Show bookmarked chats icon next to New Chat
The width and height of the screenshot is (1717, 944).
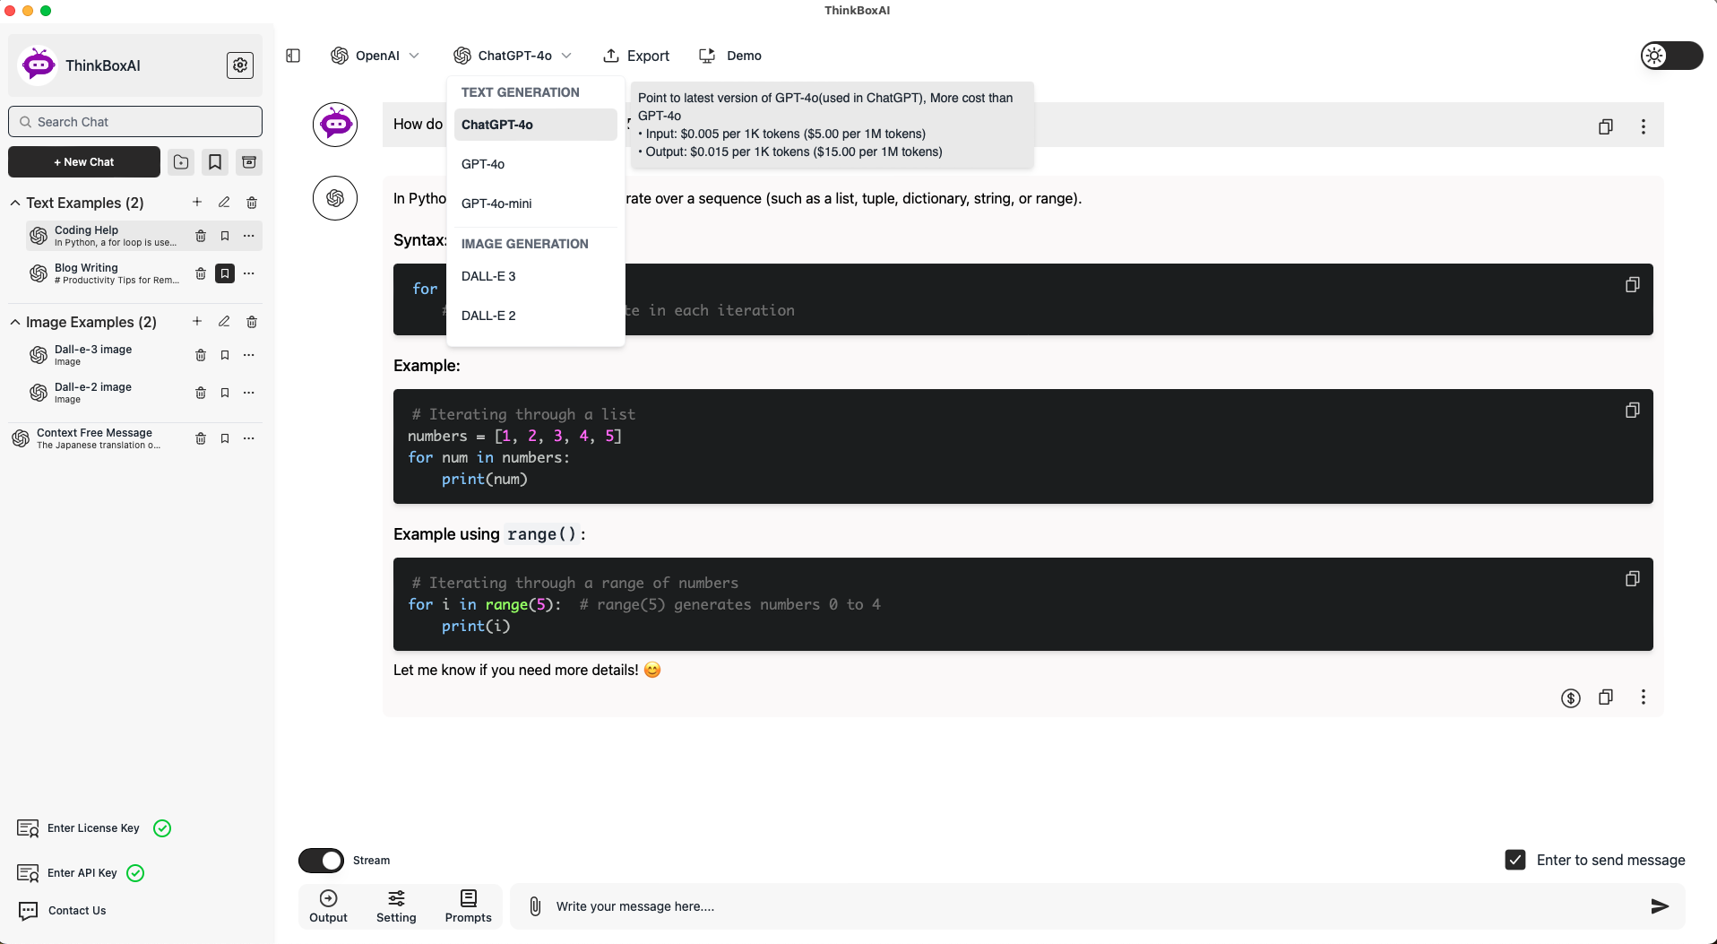click(x=215, y=162)
